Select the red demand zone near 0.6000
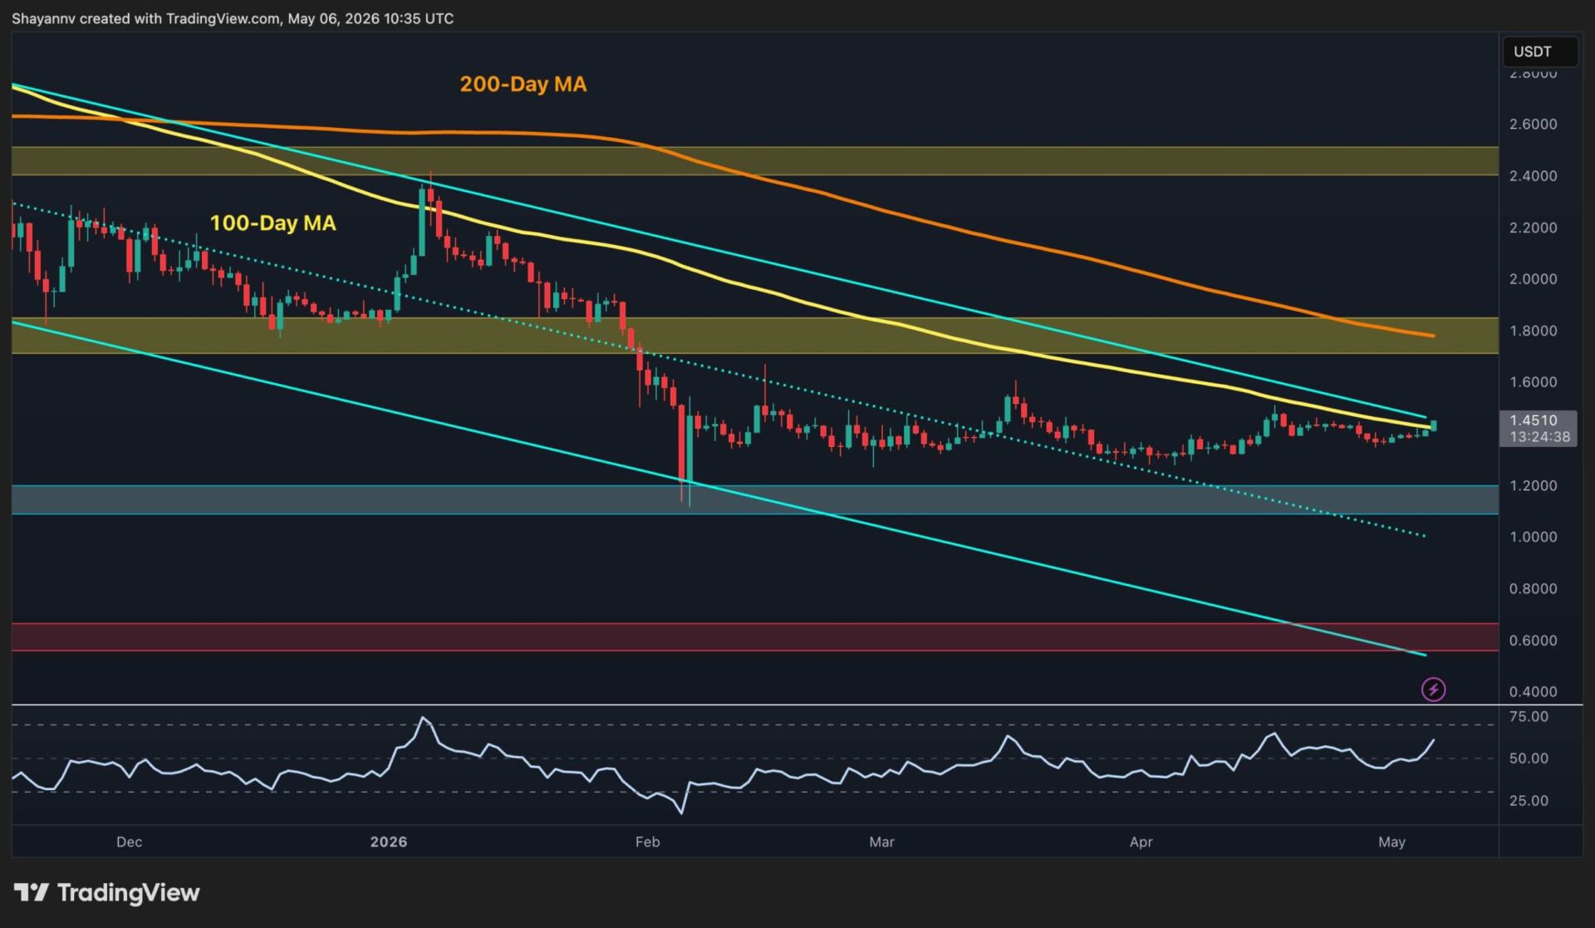 click(755, 636)
